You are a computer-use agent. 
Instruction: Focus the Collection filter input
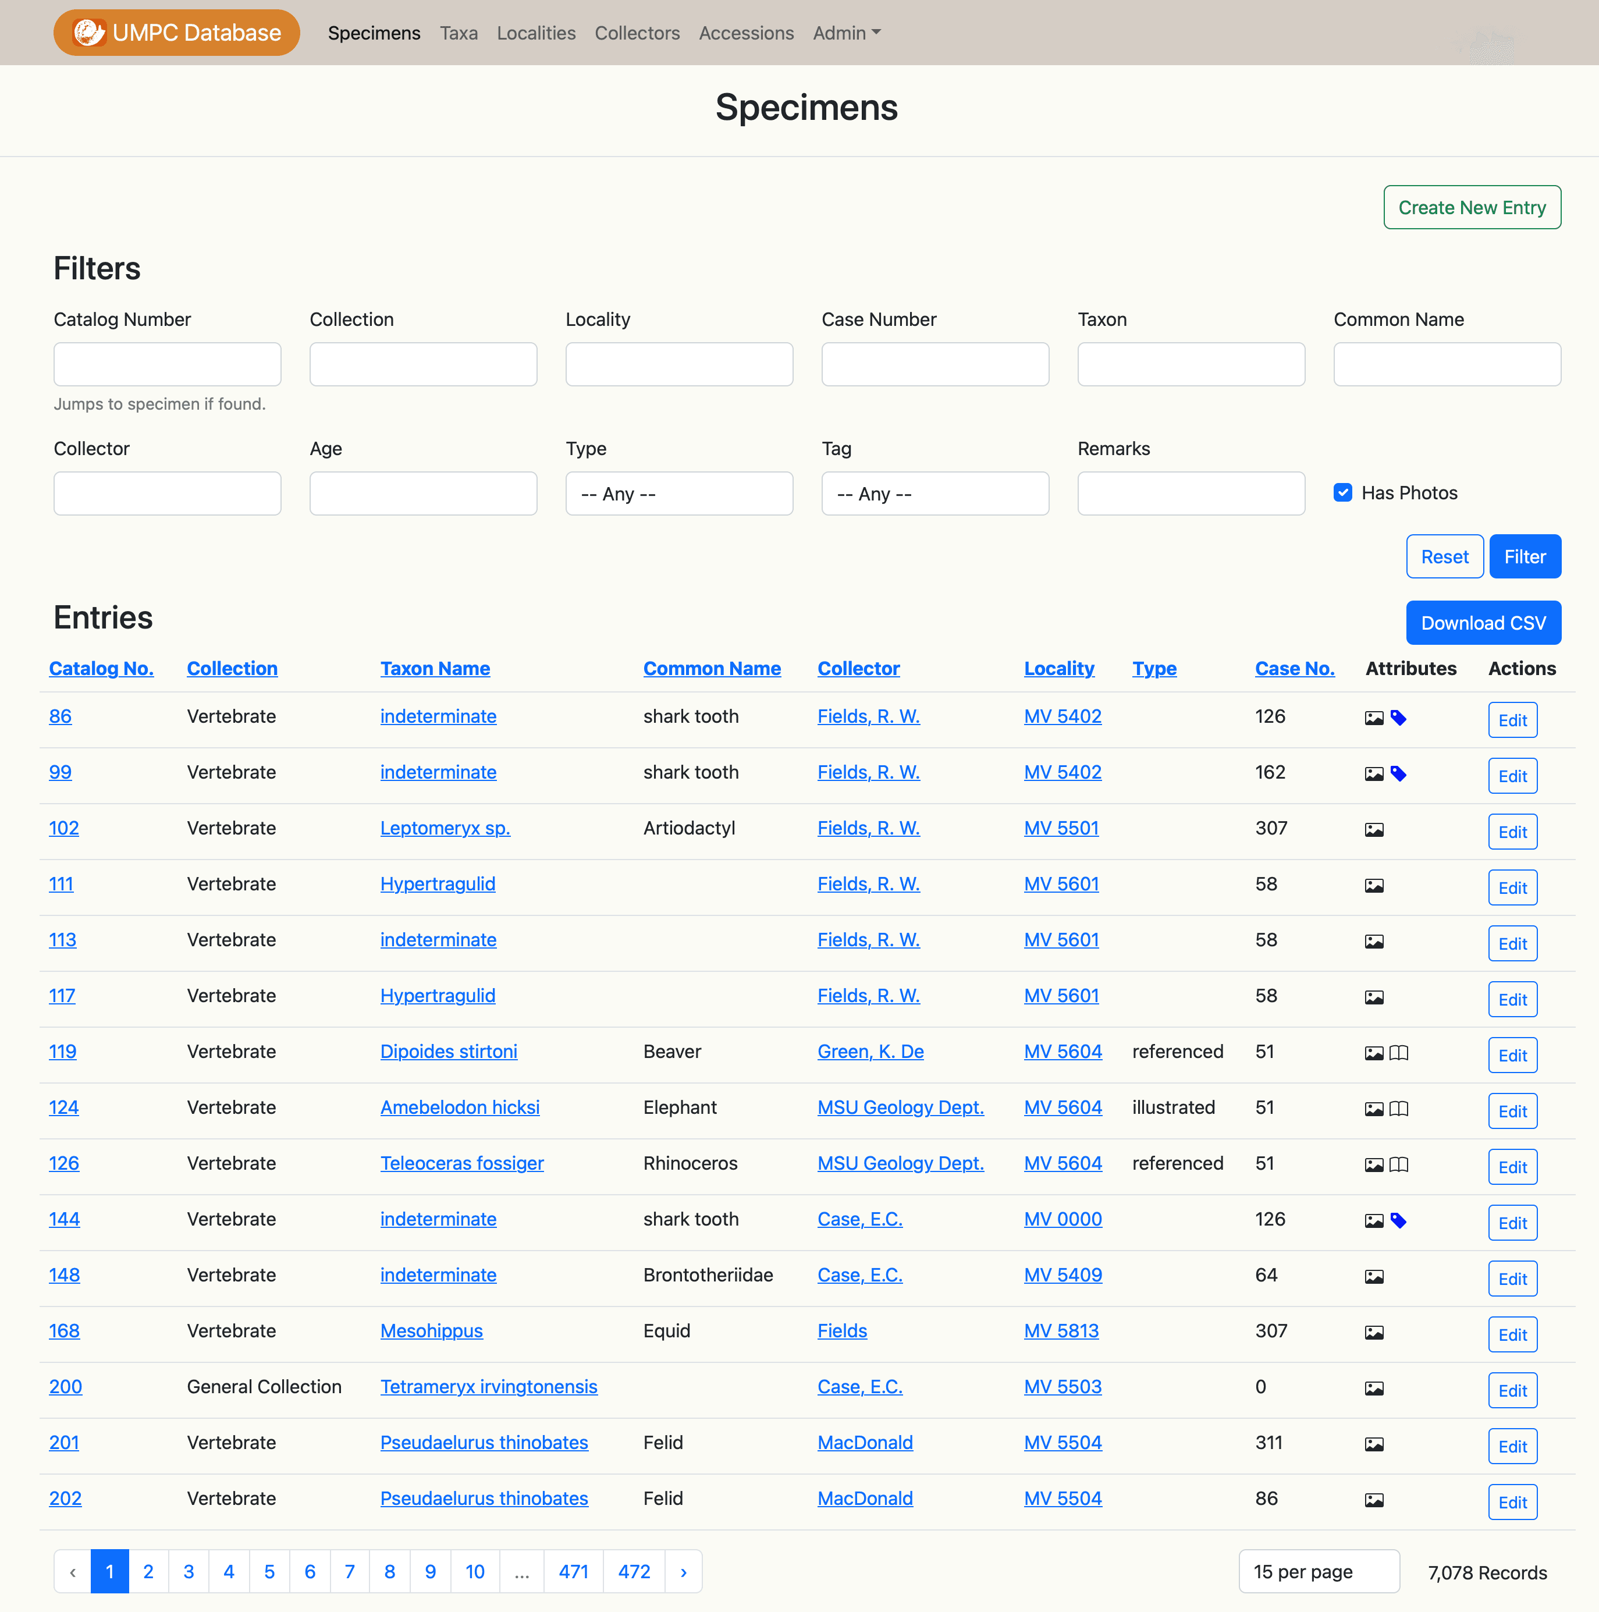[x=423, y=364]
